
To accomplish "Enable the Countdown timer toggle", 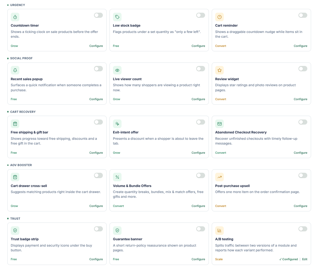I will 98,15.
